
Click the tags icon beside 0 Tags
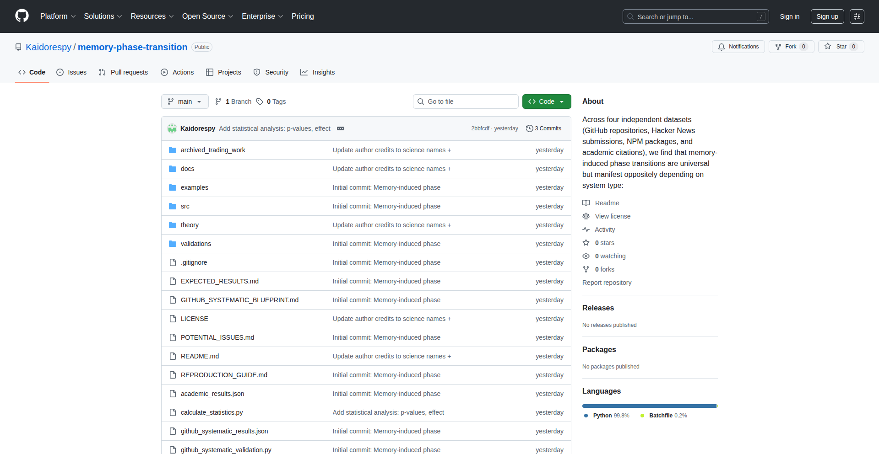coord(260,101)
